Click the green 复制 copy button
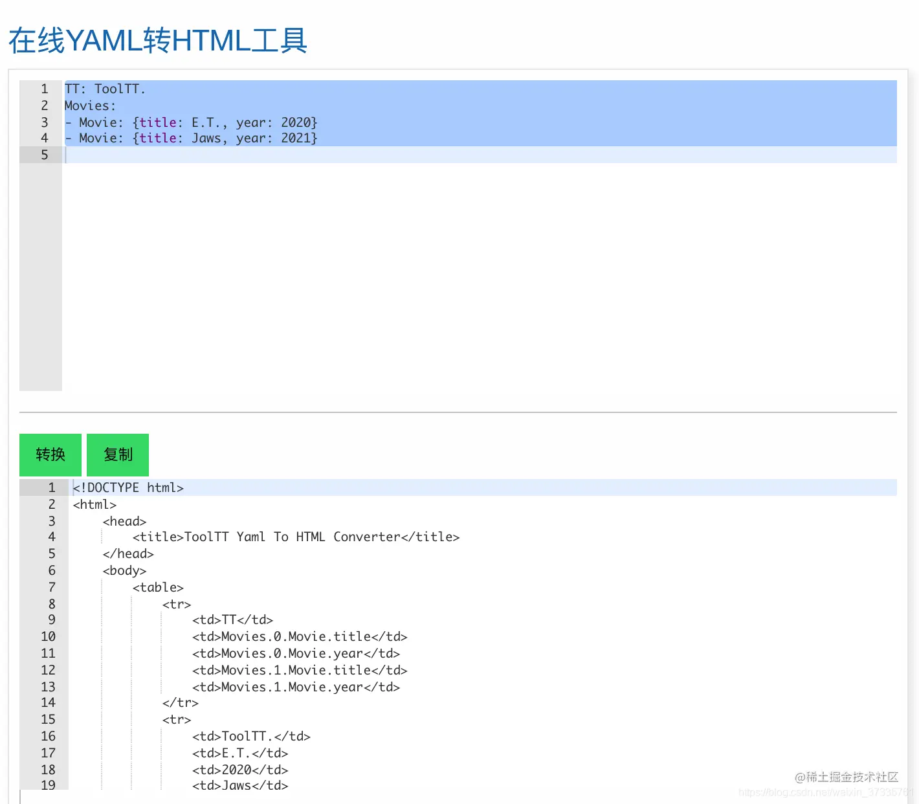The image size is (919, 804). (118, 454)
